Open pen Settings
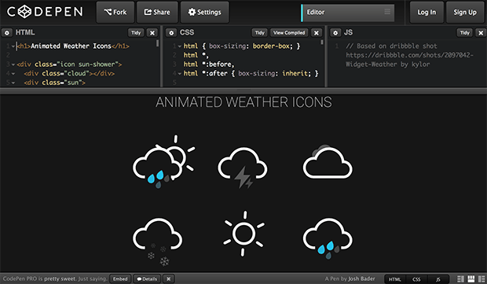 tap(205, 12)
